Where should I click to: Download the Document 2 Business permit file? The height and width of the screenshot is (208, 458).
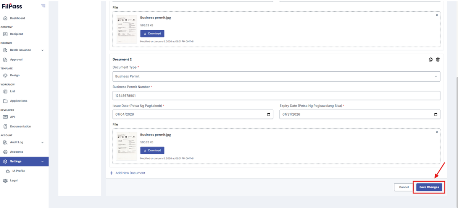[152, 150]
